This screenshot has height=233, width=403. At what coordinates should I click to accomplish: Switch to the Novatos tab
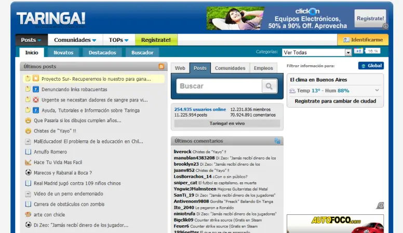(x=63, y=52)
